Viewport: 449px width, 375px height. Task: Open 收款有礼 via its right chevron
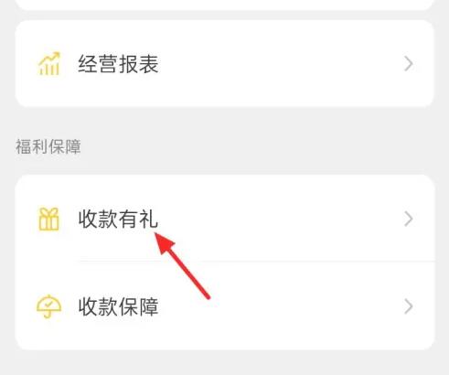click(x=409, y=220)
